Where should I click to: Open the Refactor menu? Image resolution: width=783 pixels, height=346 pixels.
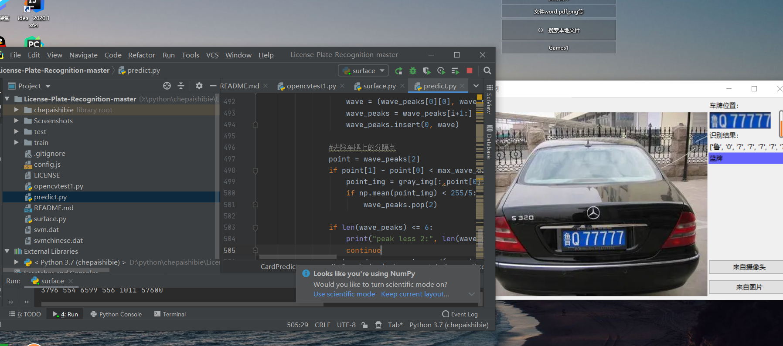coord(141,55)
